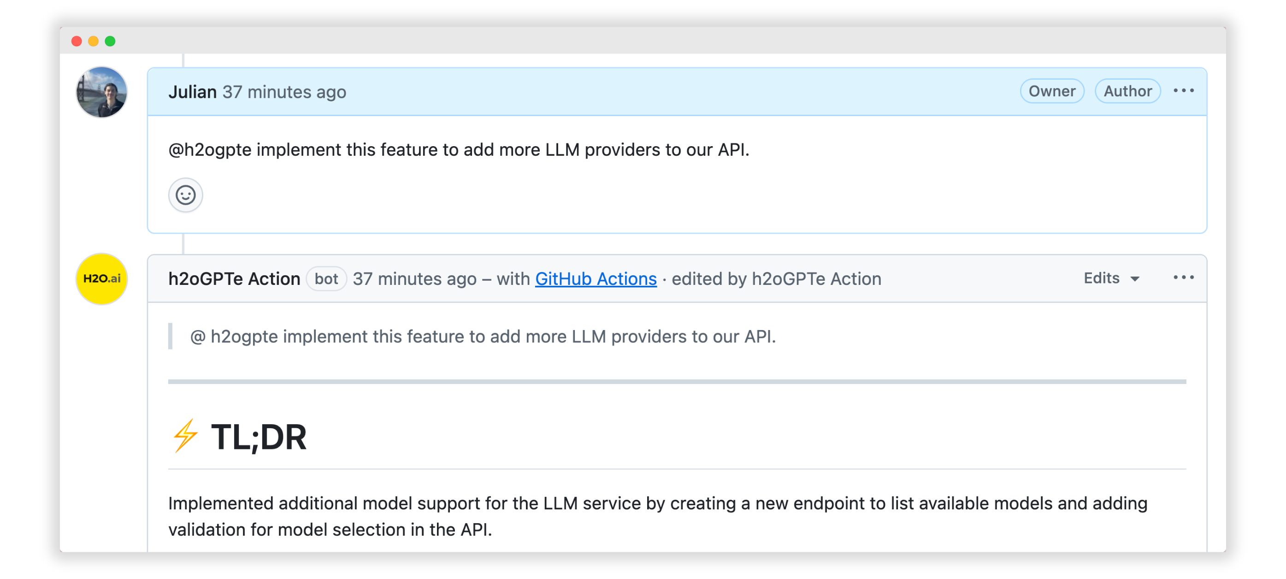The width and height of the screenshot is (1286, 579).
Task: Open options menu on Julian's comment
Action: [x=1183, y=91]
